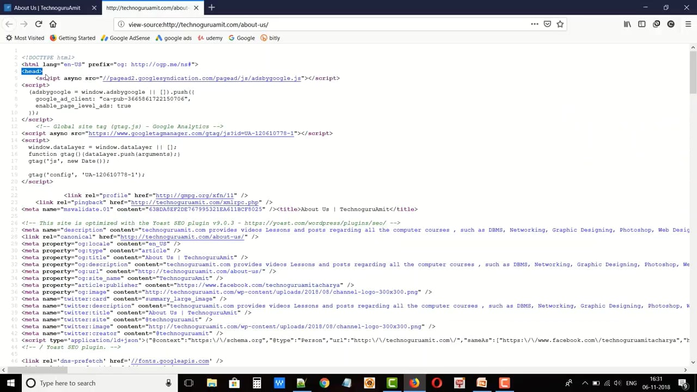Close the view-source tab
The image size is (697, 392).
tap(196, 8)
